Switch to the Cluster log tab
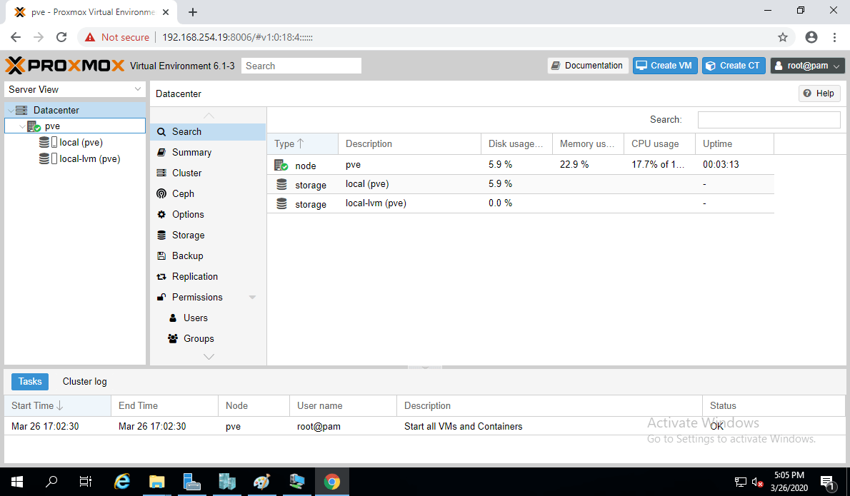850x496 pixels. [x=84, y=382]
